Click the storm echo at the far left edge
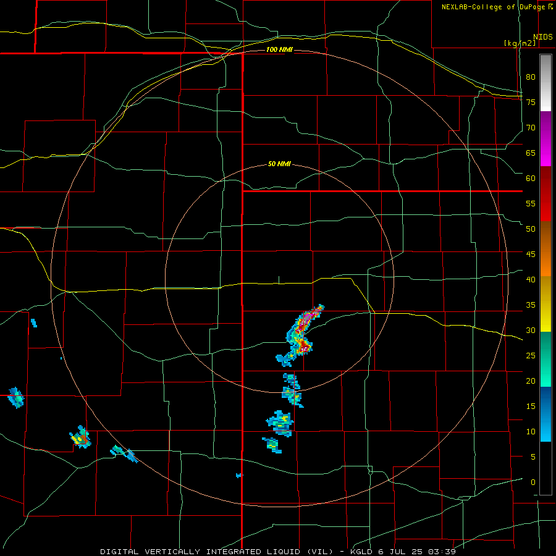 coord(16,397)
